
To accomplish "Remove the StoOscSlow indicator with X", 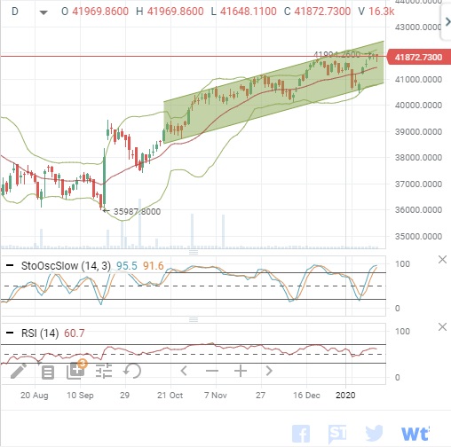I will pyautogui.click(x=442, y=260).
